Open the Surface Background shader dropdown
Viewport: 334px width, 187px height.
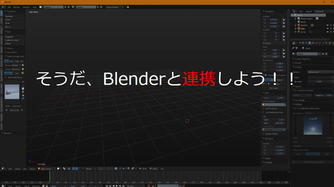click(320, 72)
